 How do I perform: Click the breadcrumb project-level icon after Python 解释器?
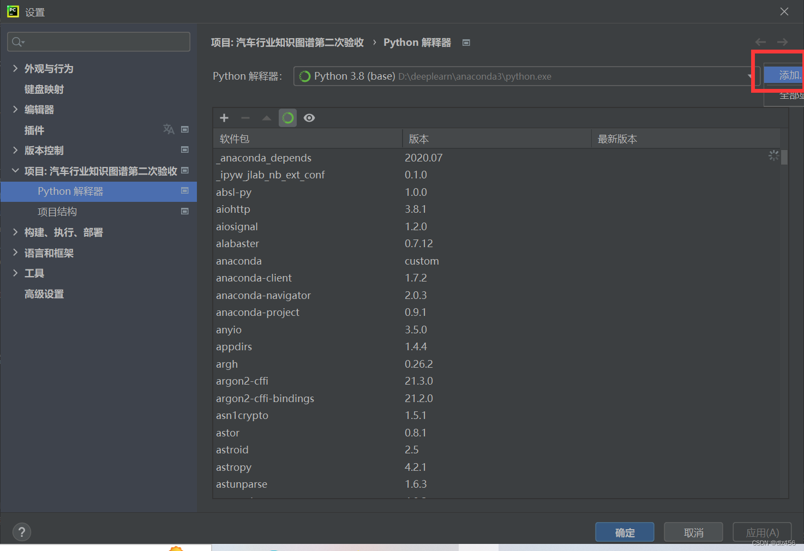point(466,43)
